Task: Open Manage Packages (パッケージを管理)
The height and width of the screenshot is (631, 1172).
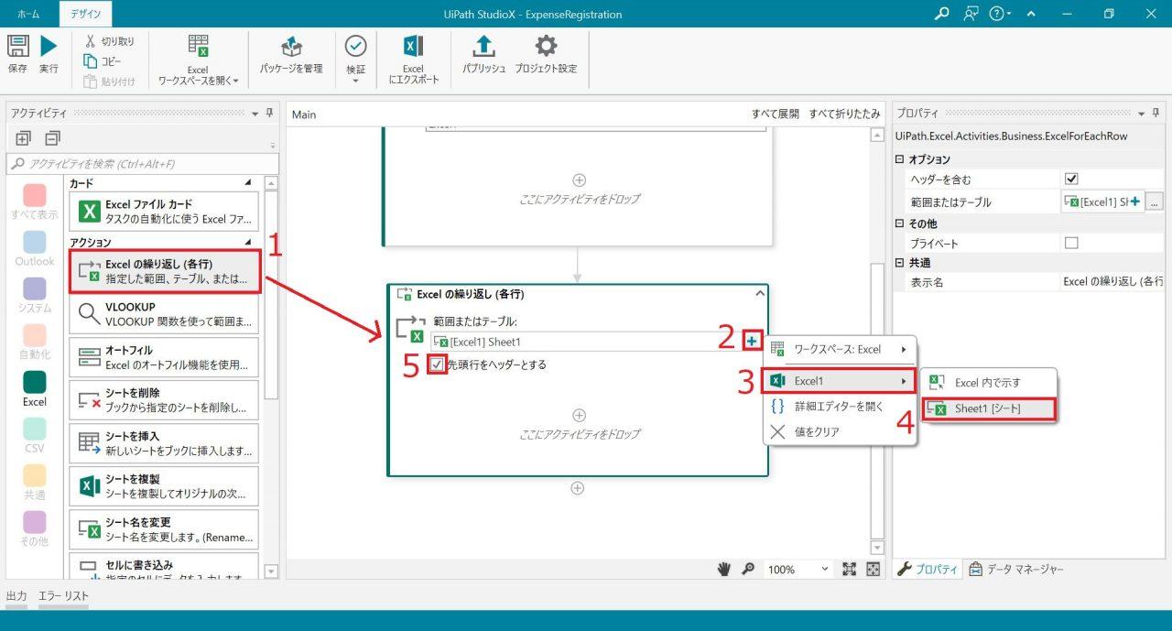Action: pos(291,55)
